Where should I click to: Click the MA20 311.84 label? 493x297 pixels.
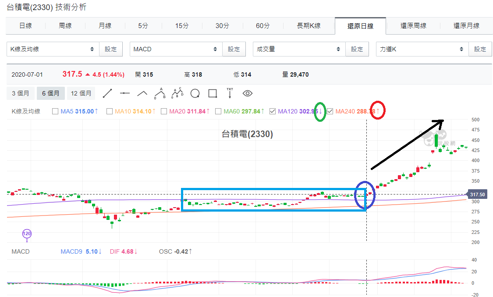pyautogui.click(x=189, y=111)
